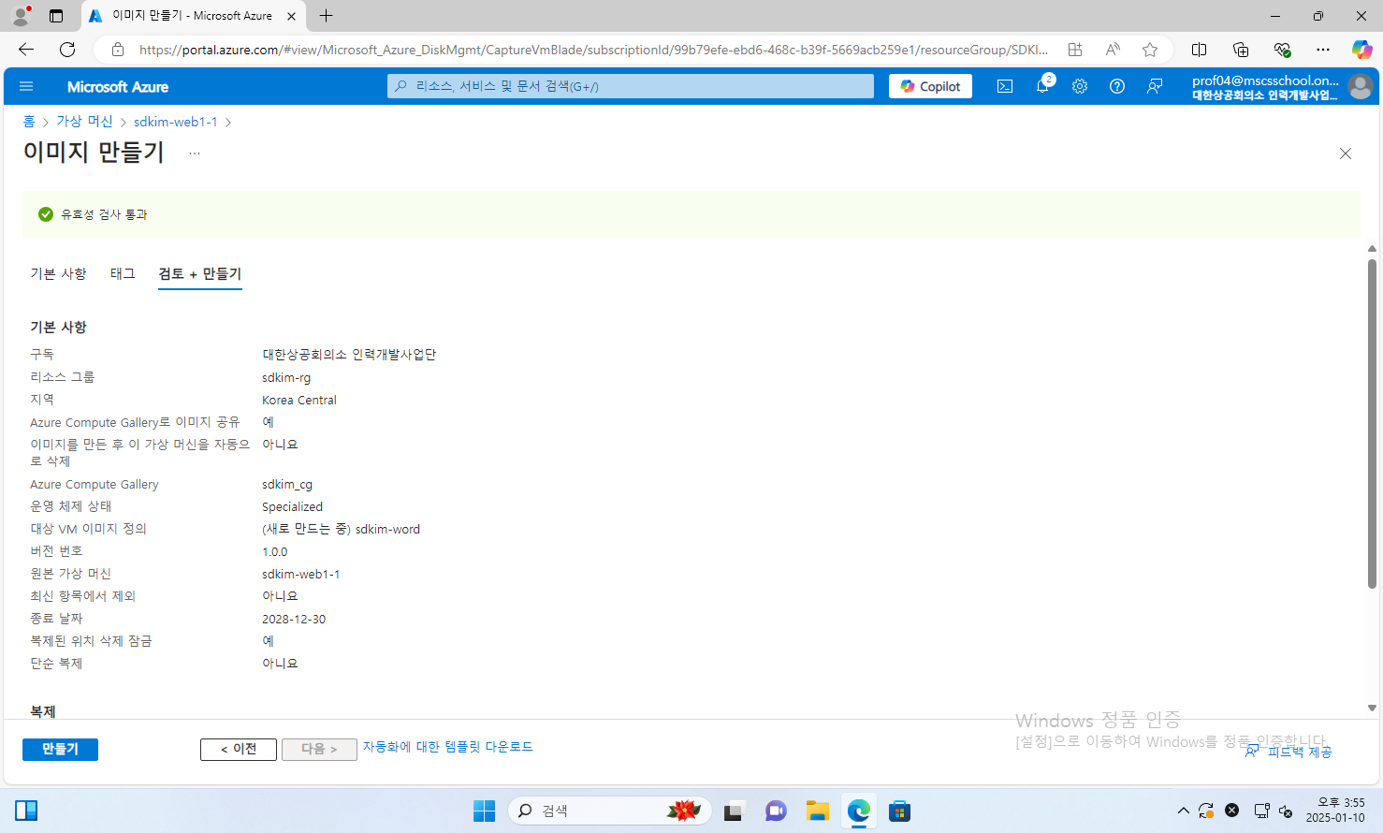Open browser essentials icon
This screenshot has height=833, width=1383.
[1282, 50]
